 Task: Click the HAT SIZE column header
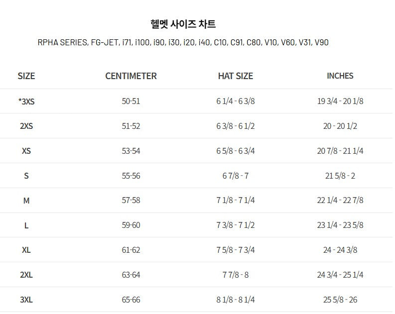click(x=236, y=76)
